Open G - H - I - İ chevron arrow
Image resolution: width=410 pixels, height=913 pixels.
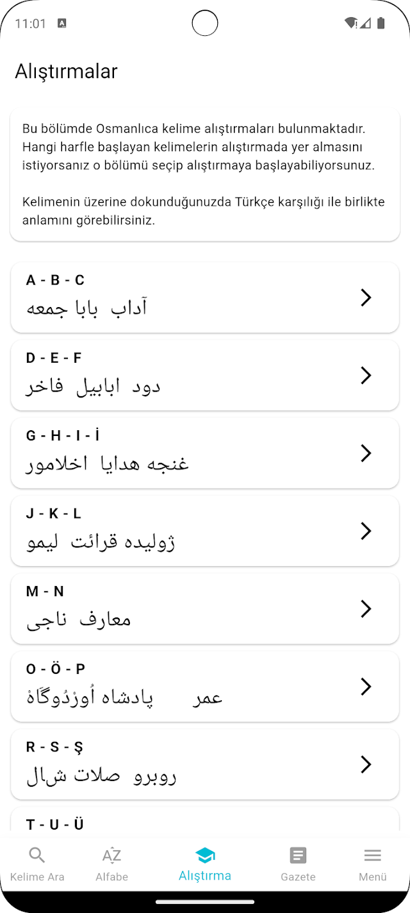coord(366,453)
